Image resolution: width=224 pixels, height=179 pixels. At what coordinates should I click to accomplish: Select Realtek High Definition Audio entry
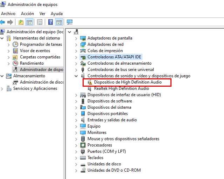tap(121, 88)
